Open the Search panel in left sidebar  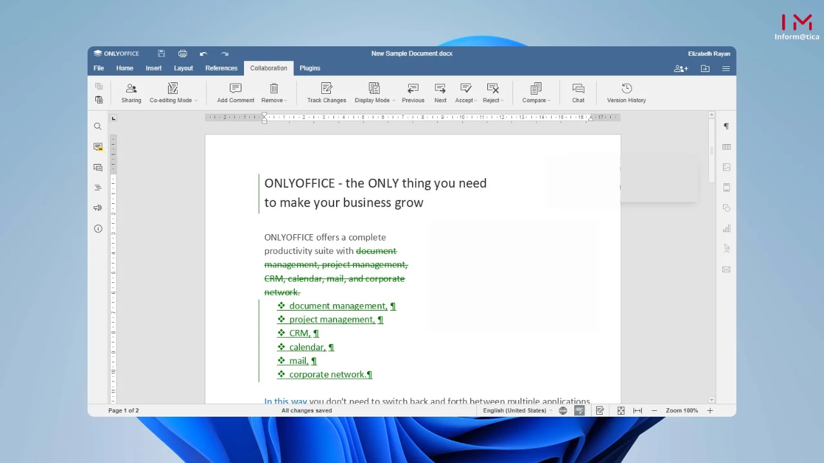coord(98,127)
